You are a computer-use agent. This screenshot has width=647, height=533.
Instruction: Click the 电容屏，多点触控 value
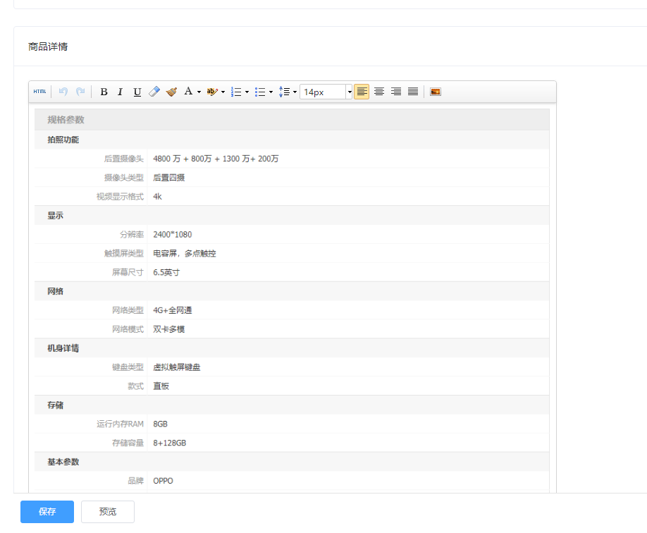(185, 254)
